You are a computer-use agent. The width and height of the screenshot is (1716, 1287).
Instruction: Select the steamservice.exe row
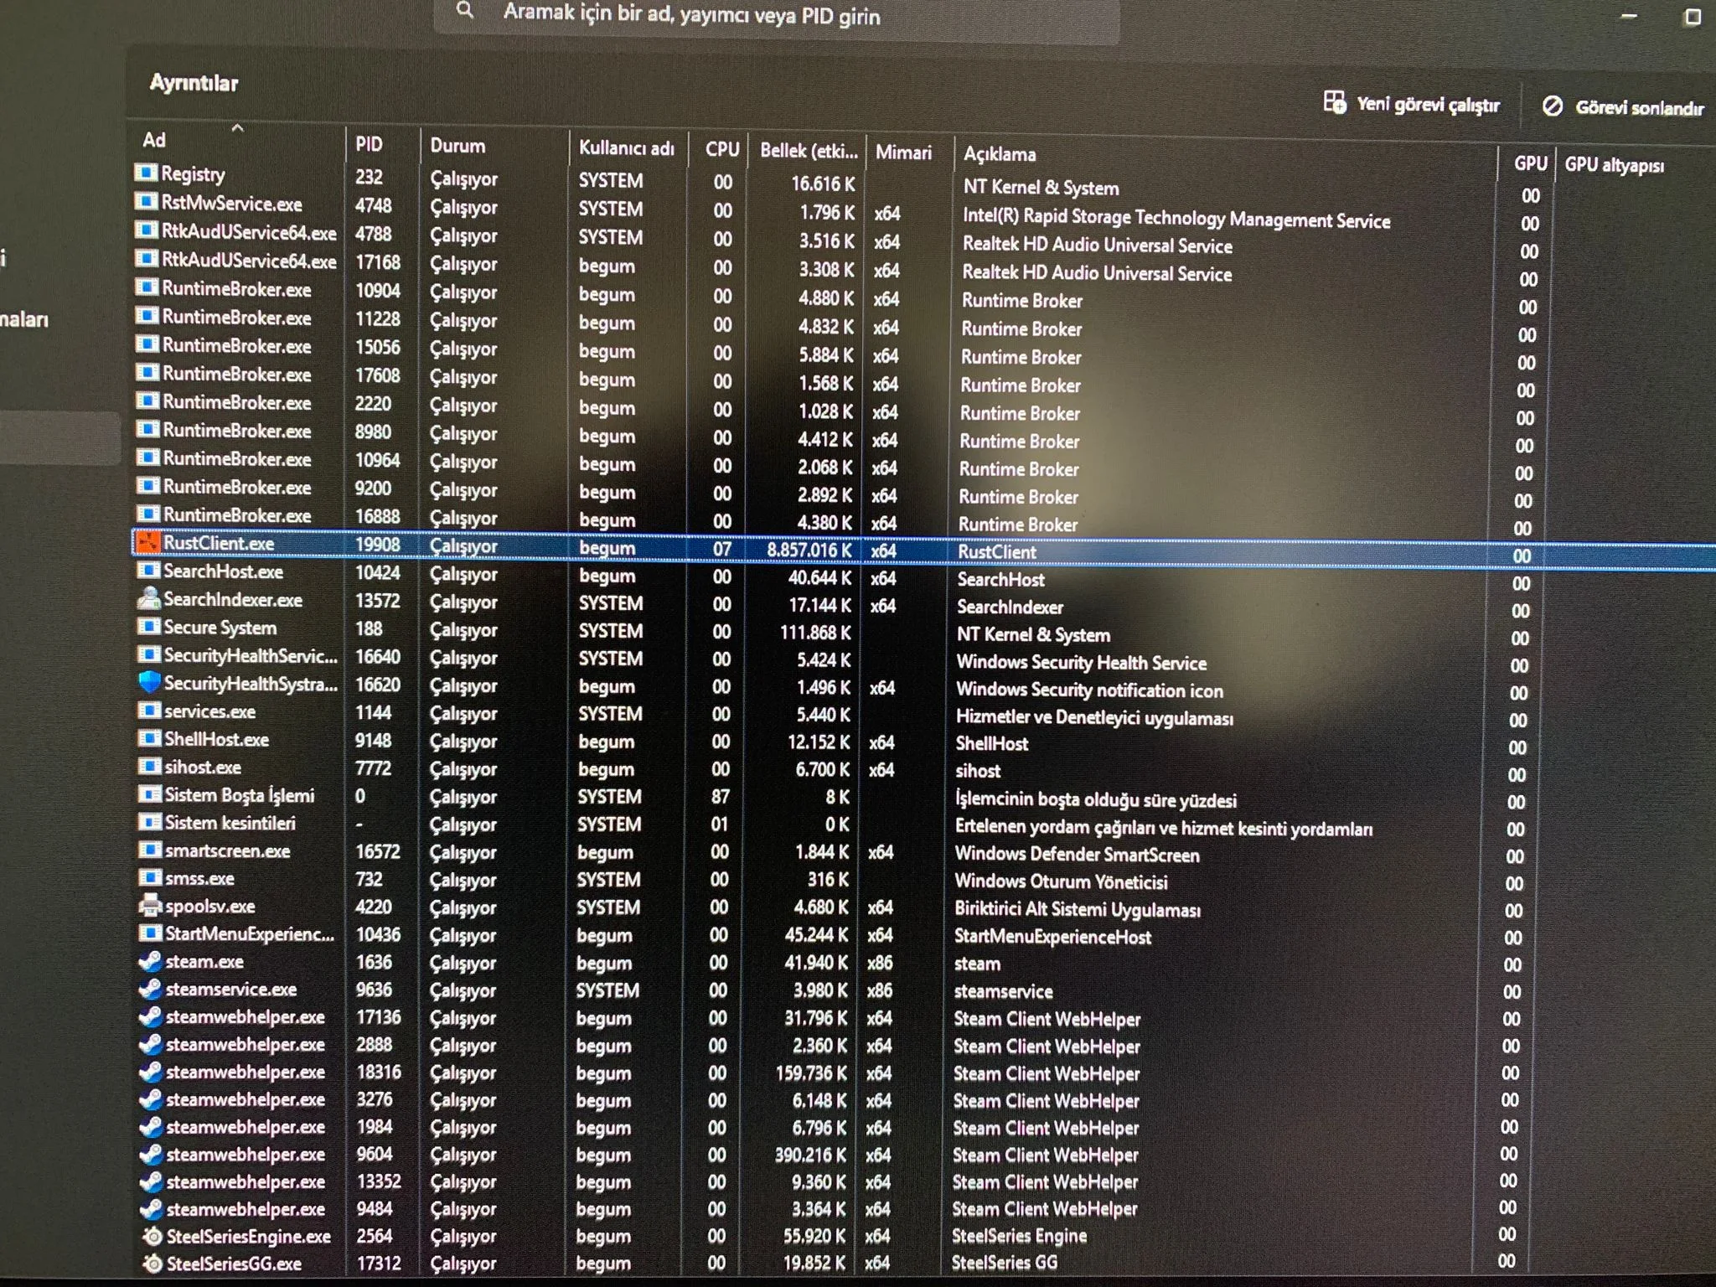pos(231,990)
